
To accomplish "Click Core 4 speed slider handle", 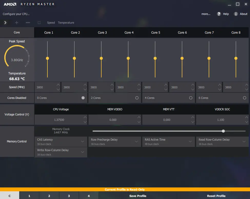I will click(x=128, y=58).
